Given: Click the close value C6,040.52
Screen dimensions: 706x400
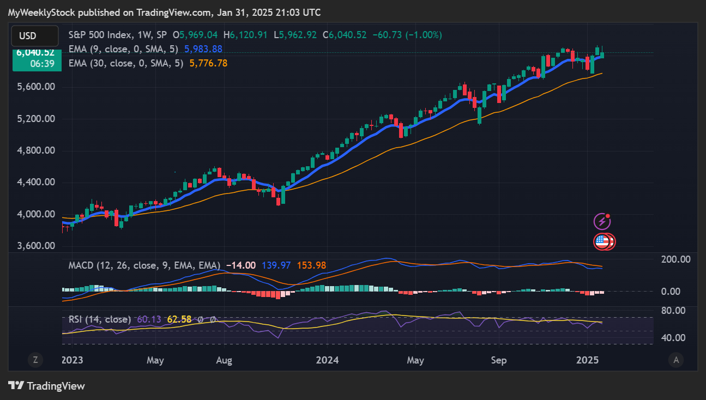Looking at the screenshot, I should [x=345, y=35].
